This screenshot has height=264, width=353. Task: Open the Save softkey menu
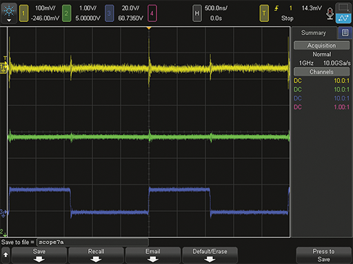[x=39, y=255]
